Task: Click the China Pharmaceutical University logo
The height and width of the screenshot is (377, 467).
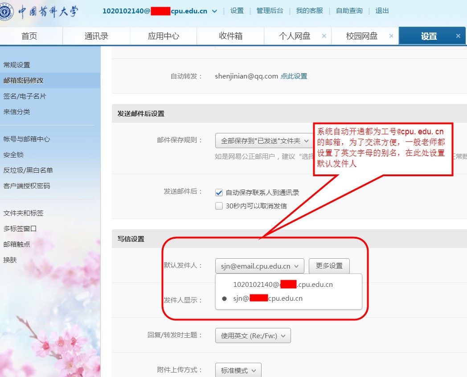Action: (x=41, y=12)
